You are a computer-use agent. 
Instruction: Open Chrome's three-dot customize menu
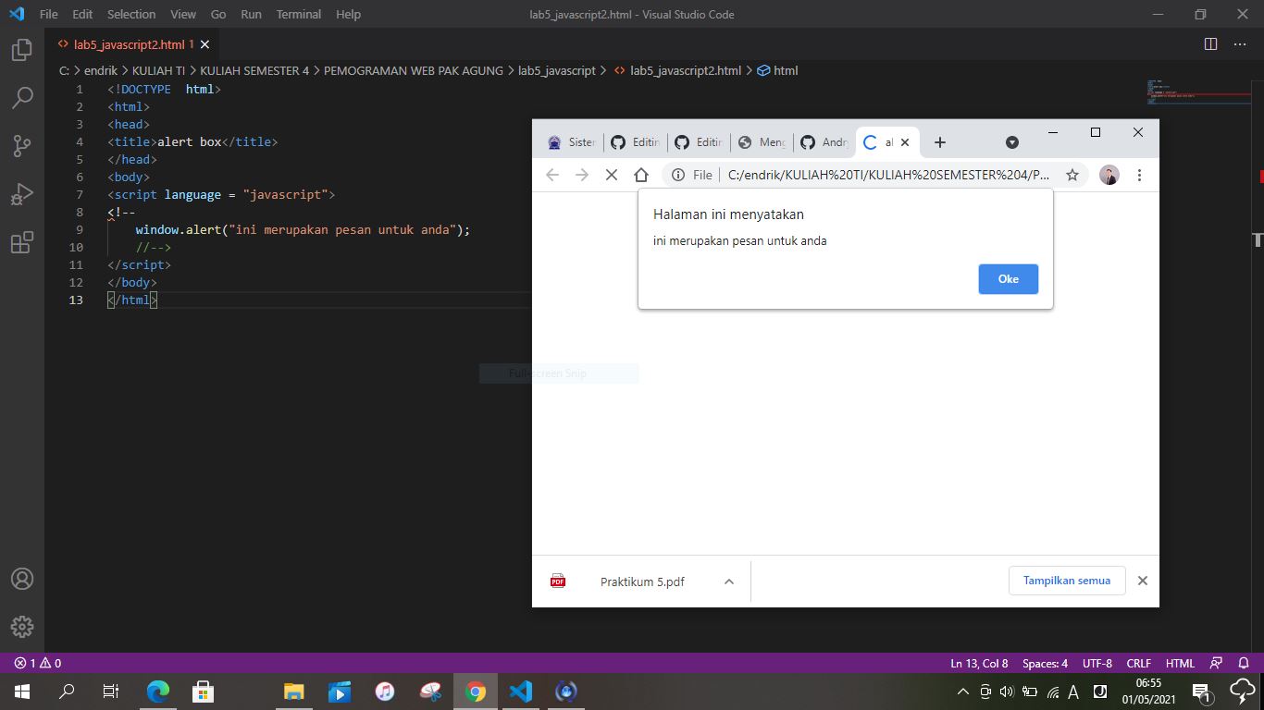(1140, 175)
